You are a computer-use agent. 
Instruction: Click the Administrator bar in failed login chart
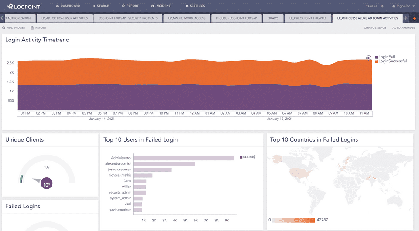pyautogui.click(x=183, y=158)
